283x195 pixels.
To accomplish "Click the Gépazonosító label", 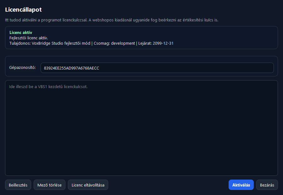I will tap(22, 67).
